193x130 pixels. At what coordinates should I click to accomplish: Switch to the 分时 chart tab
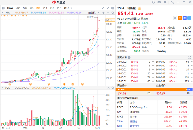click(18, 8)
